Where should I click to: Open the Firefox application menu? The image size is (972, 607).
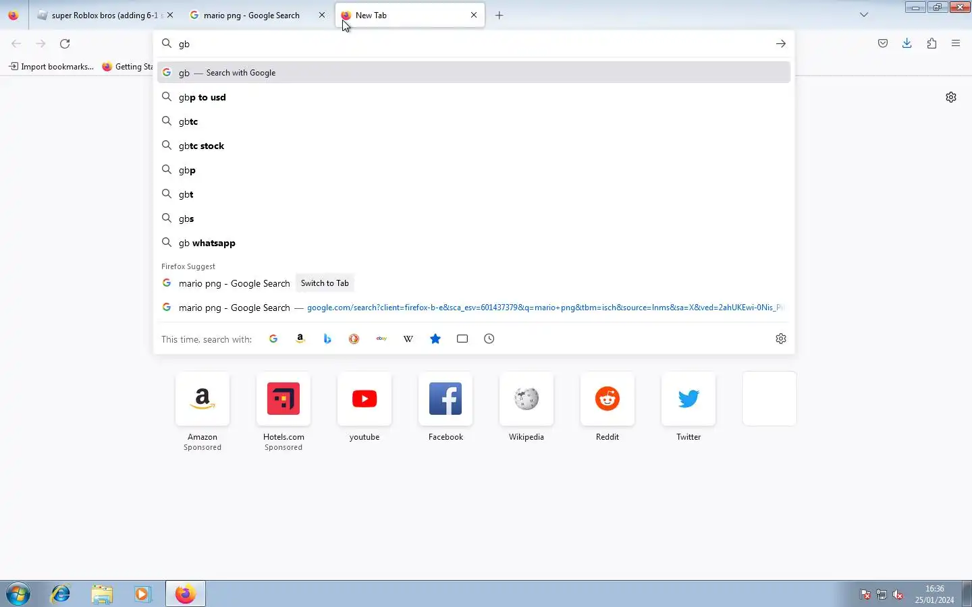coord(956,44)
